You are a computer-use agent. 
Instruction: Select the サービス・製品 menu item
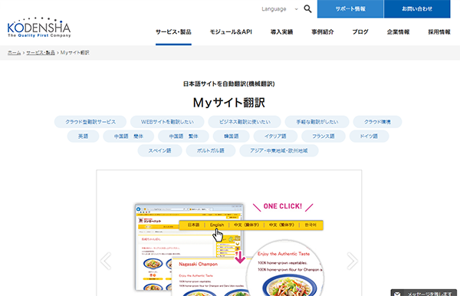coord(173,32)
